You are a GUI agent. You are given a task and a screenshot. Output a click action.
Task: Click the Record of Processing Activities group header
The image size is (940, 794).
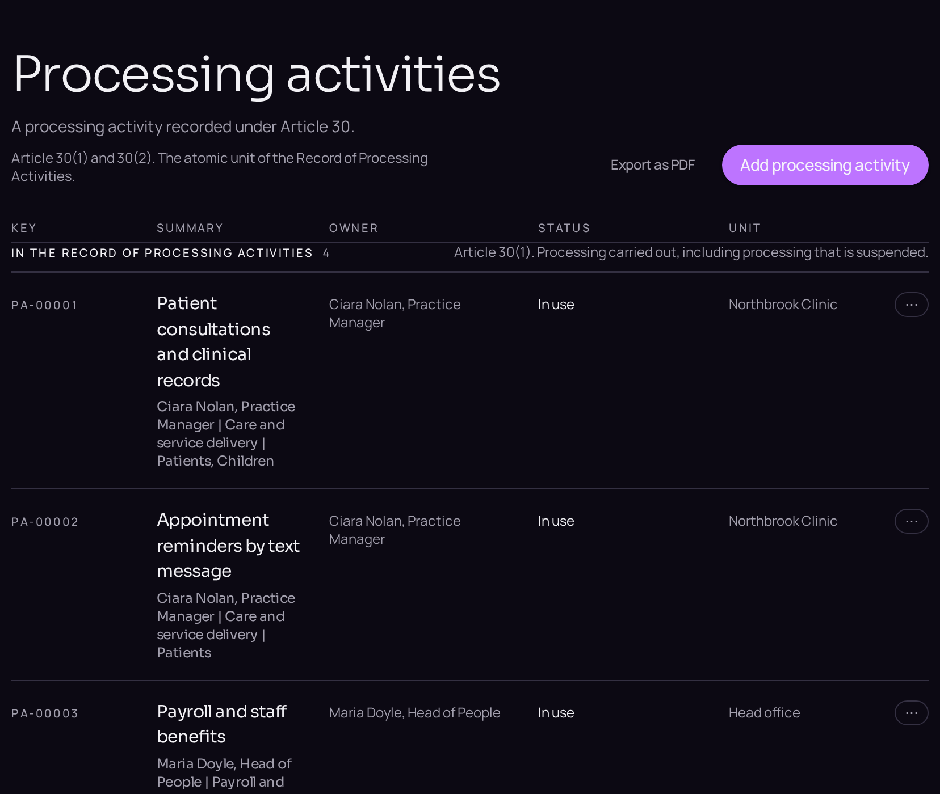[x=162, y=253]
